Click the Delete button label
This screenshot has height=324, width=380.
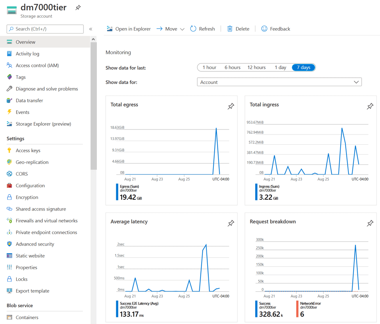242,29
